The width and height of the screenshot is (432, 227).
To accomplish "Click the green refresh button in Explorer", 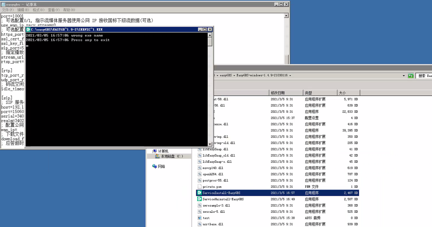I will 411,76.
